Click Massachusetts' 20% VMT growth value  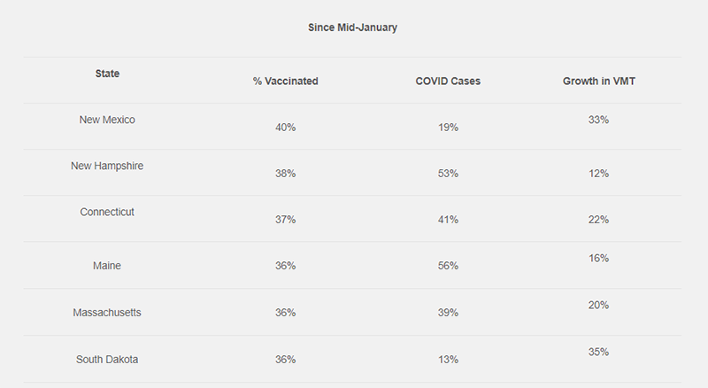click(x=599, y=306)
